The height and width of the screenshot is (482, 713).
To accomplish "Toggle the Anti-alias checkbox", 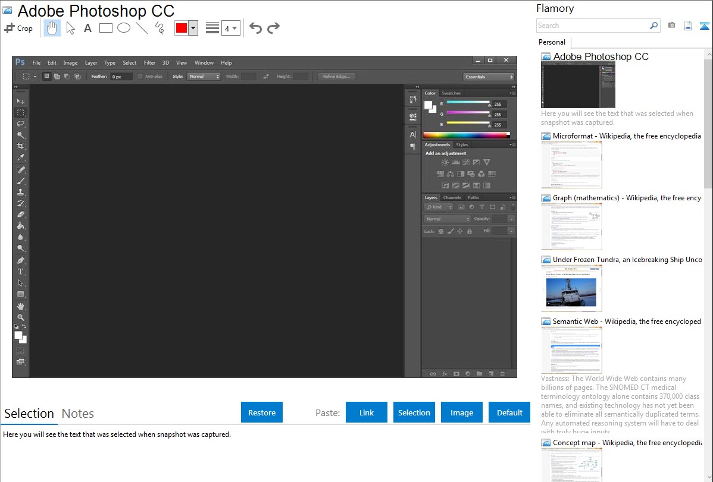I will click(x=140, y=76).
